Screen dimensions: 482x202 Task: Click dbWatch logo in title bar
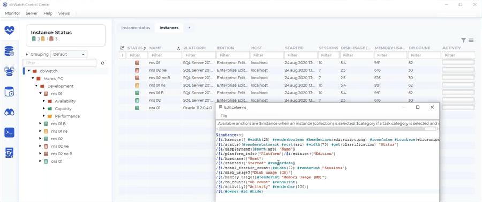(5, 5)
